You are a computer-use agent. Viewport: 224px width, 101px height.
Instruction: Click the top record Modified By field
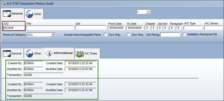click(x=33, y=69)
